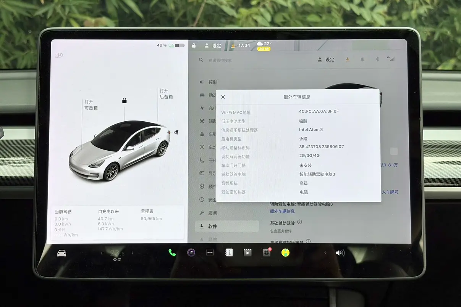This screenshot has width=461, height=307.
Task: Select 服务 in the settings sidebar
Action: click(212, 213)
